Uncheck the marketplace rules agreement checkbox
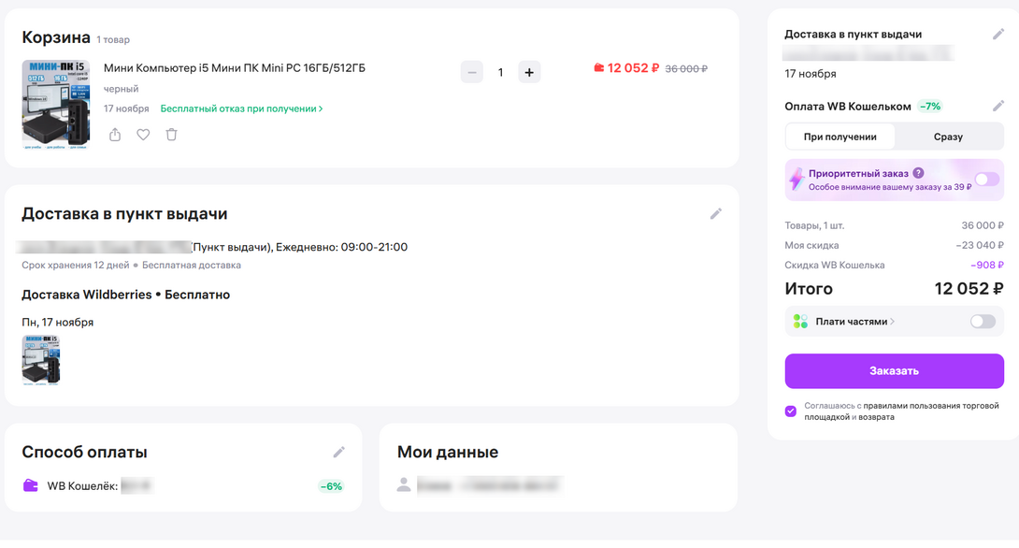Viewport: 1019px width, 548px height. (x=790, y=411)
